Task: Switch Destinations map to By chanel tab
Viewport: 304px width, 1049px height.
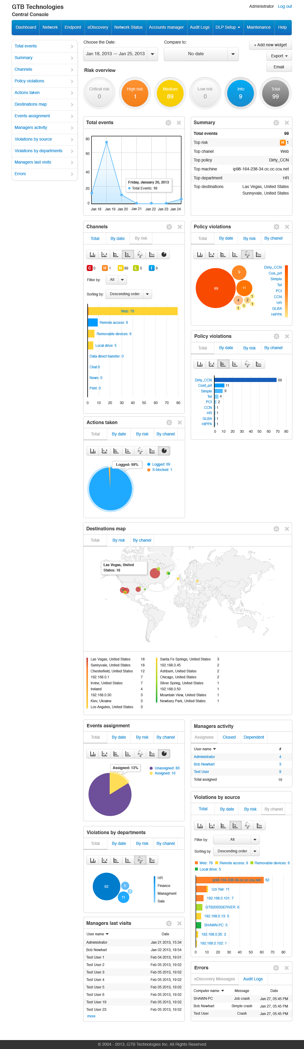Action: point(142,540)
